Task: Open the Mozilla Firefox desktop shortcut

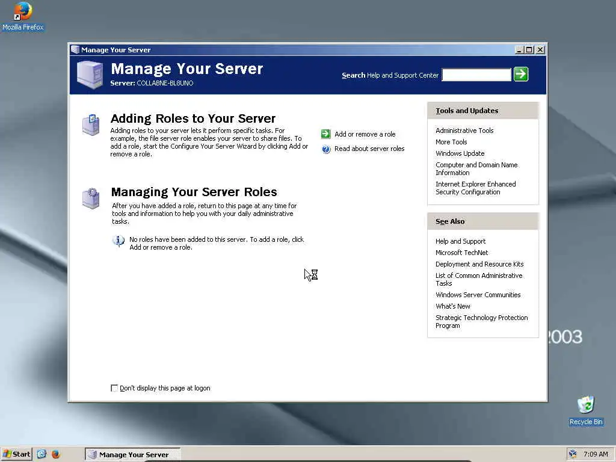Action: click(23, 16)
